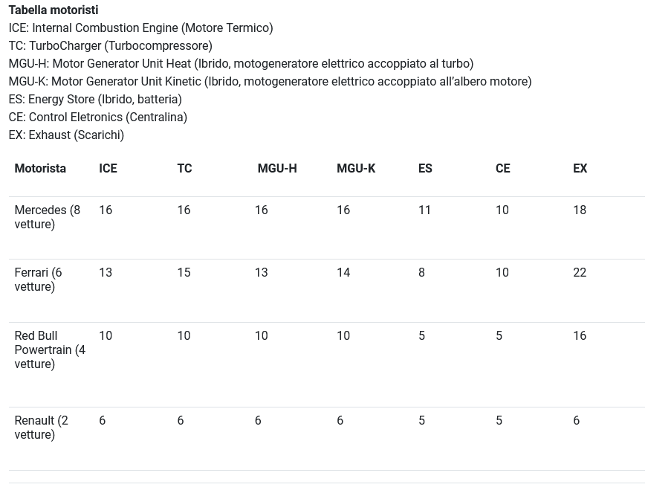Click Ferrari's MGU-K value 14
The height and width of the screenshot is (493, 648).
point(343,273)
